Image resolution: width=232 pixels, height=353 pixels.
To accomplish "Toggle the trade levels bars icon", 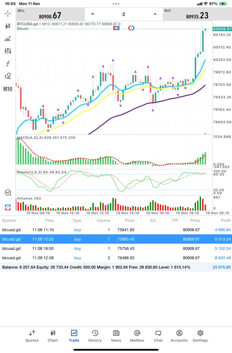I will (x=8, y=39).
